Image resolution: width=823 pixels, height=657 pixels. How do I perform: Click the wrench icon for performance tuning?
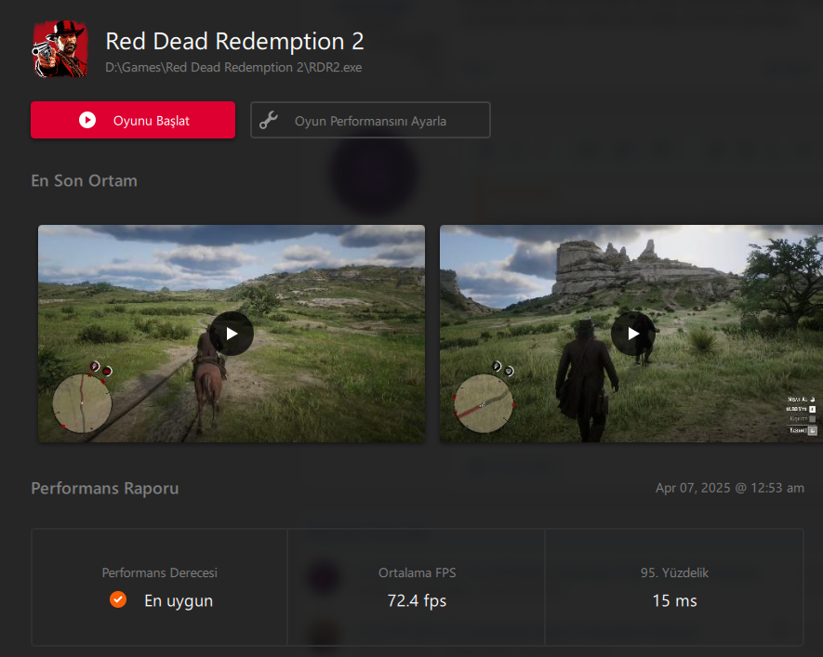pos(269,120)
